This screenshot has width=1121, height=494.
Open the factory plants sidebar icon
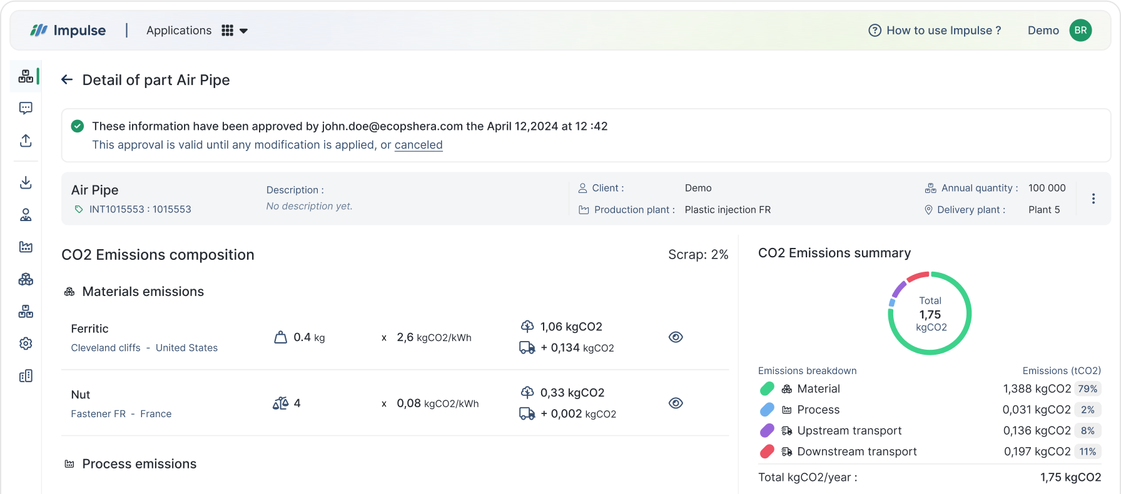coord(26,247)
